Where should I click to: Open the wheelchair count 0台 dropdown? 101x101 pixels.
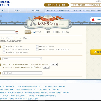click(x=54, y=64)
